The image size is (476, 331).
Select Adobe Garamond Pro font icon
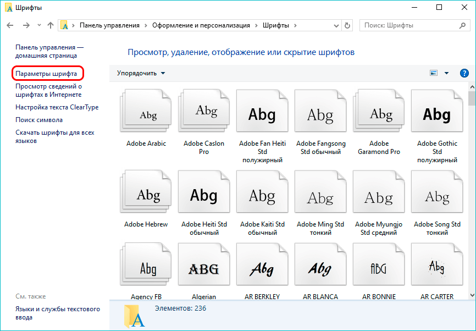[x=379, y=111]
